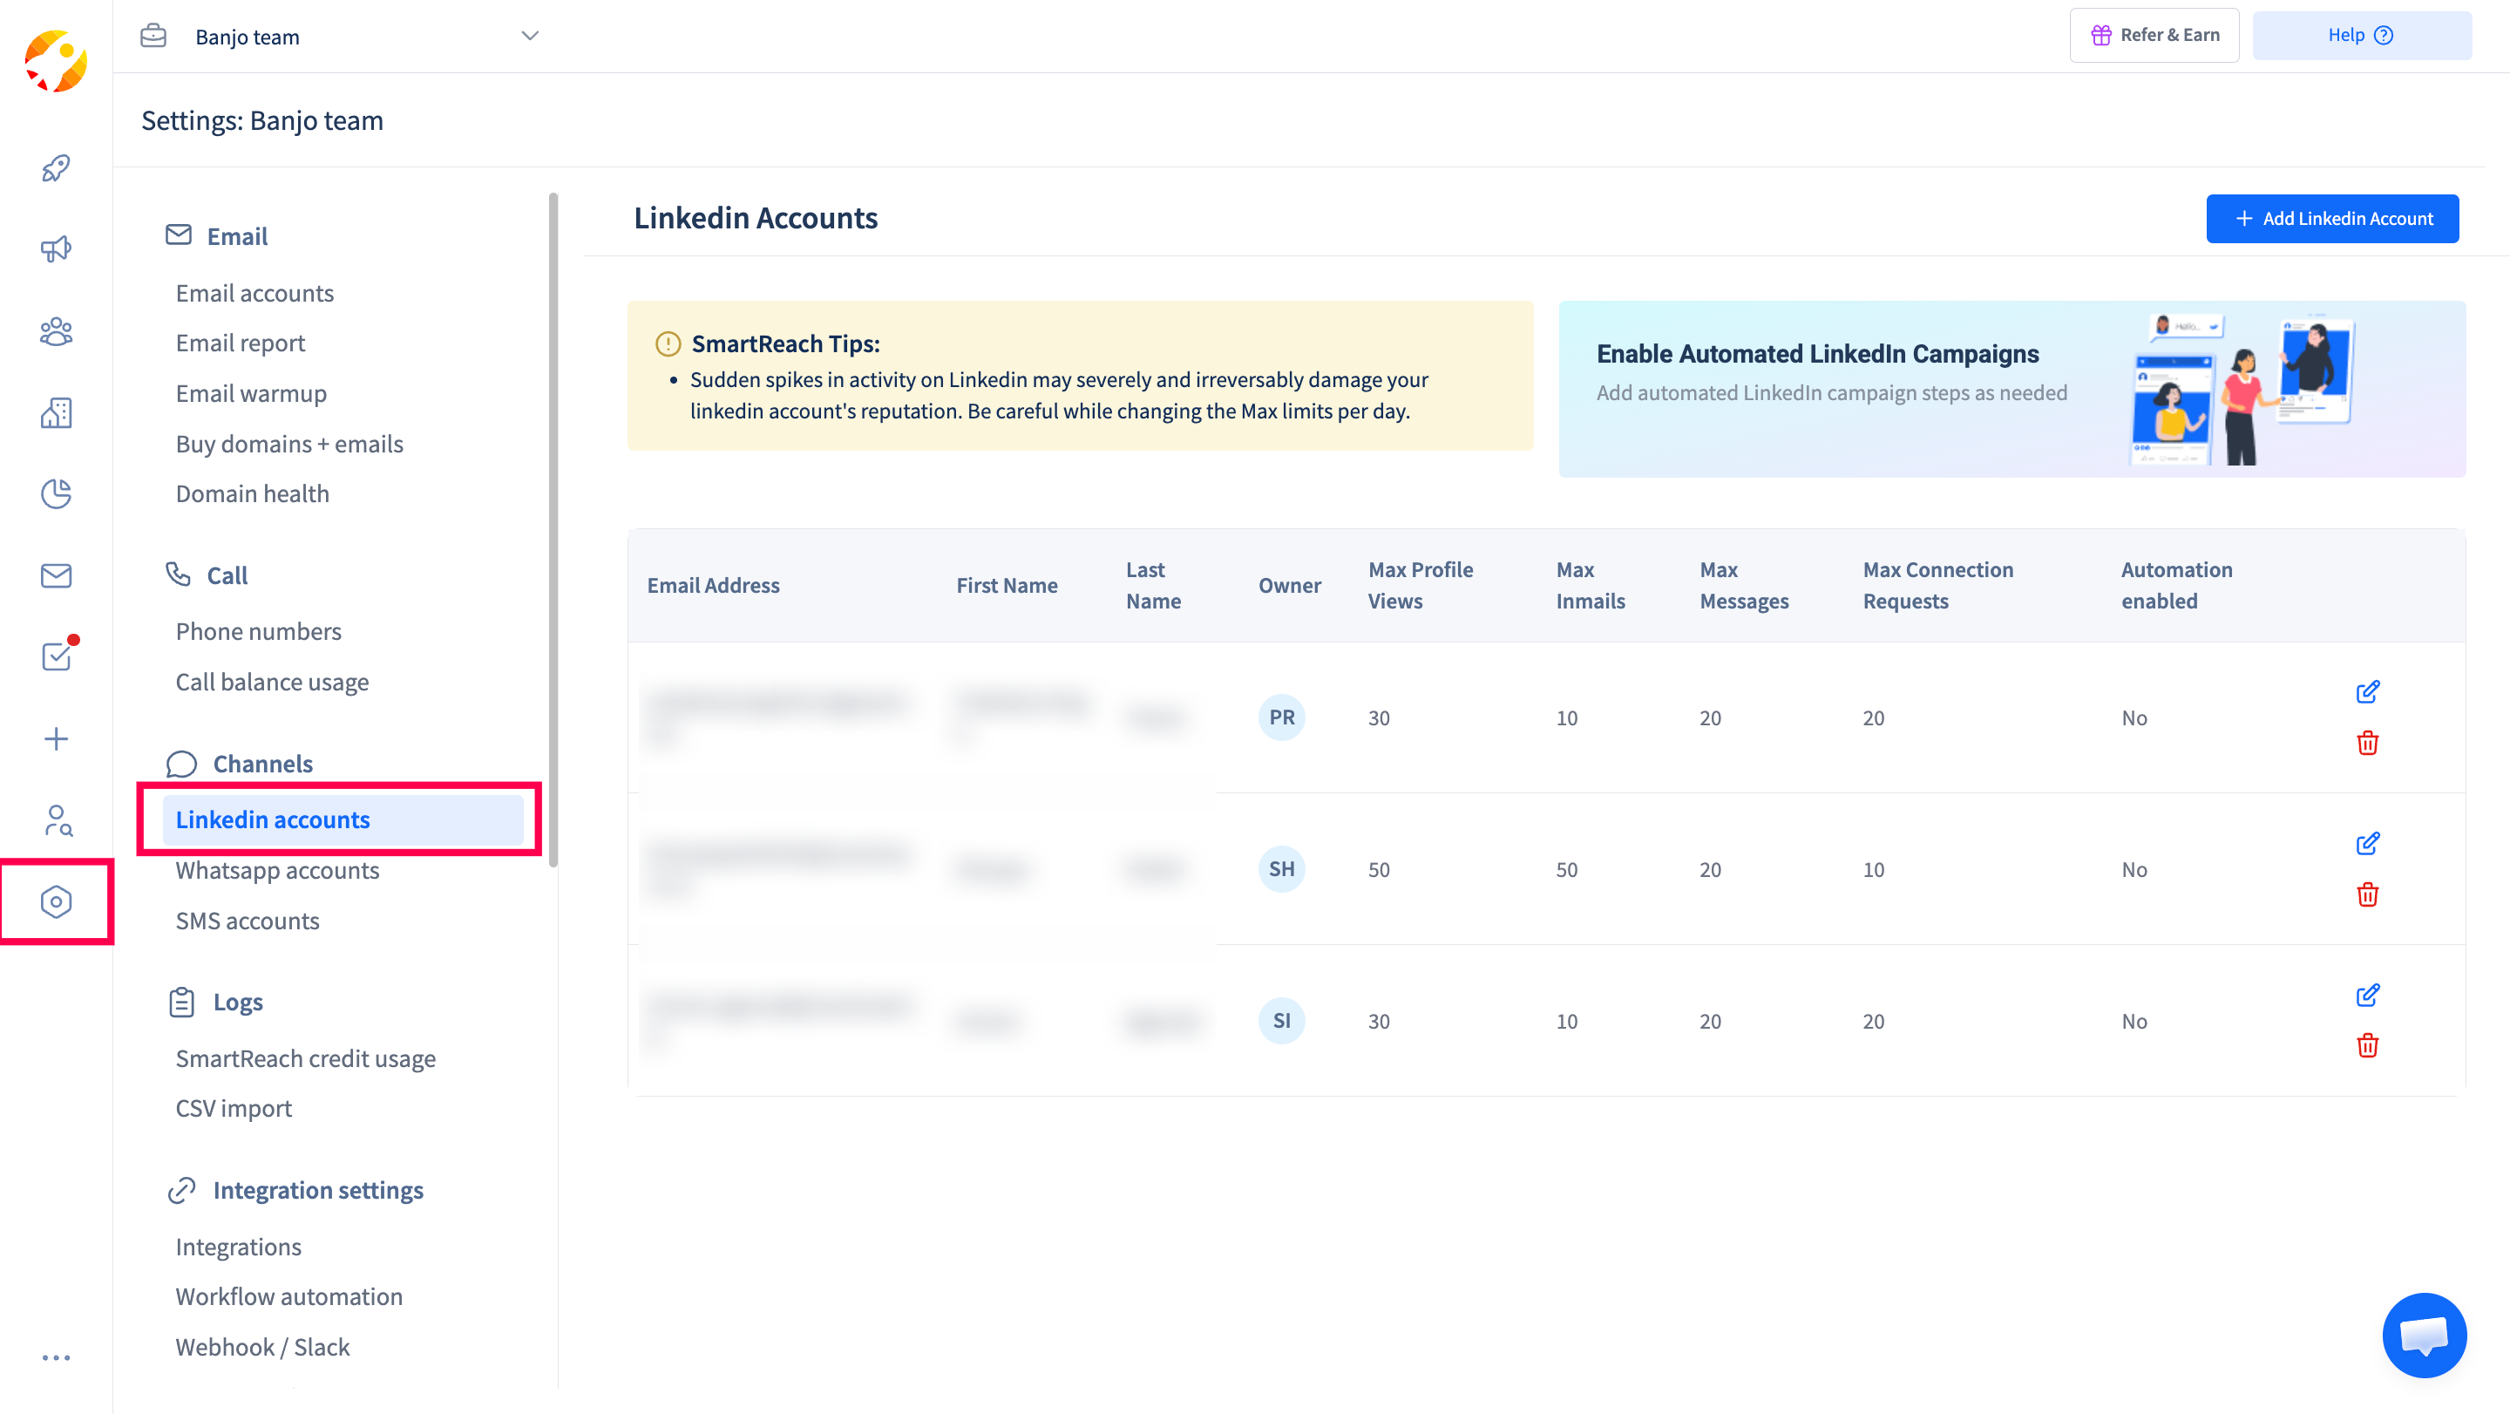Viewport: 2510px width, 1414px height.
Task: Open the prospects people group icon
Action: (56, 331)
